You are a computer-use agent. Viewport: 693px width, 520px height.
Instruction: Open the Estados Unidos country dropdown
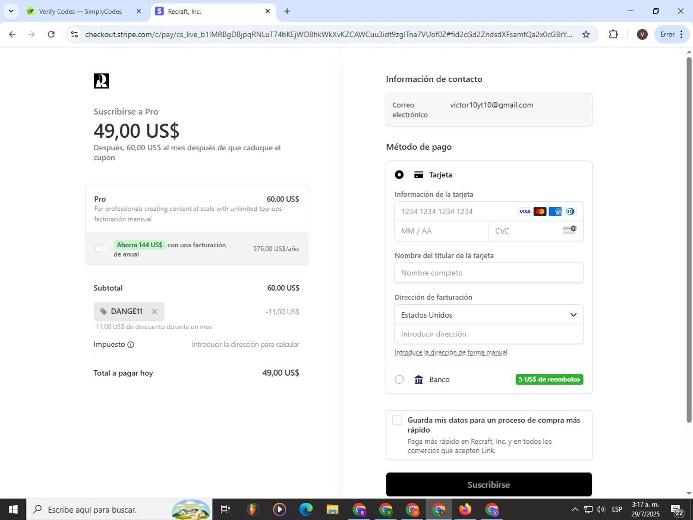coord(489,315)
